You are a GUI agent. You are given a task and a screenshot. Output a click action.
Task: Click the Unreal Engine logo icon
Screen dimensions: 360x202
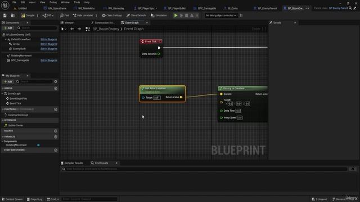pyautogui.click(x=5, y=5)
